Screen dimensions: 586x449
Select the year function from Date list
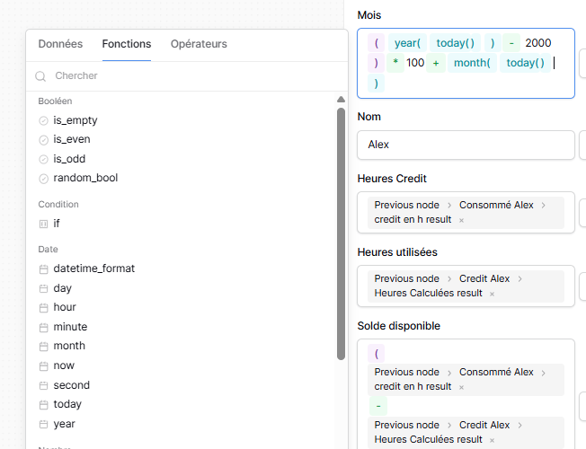64,424
